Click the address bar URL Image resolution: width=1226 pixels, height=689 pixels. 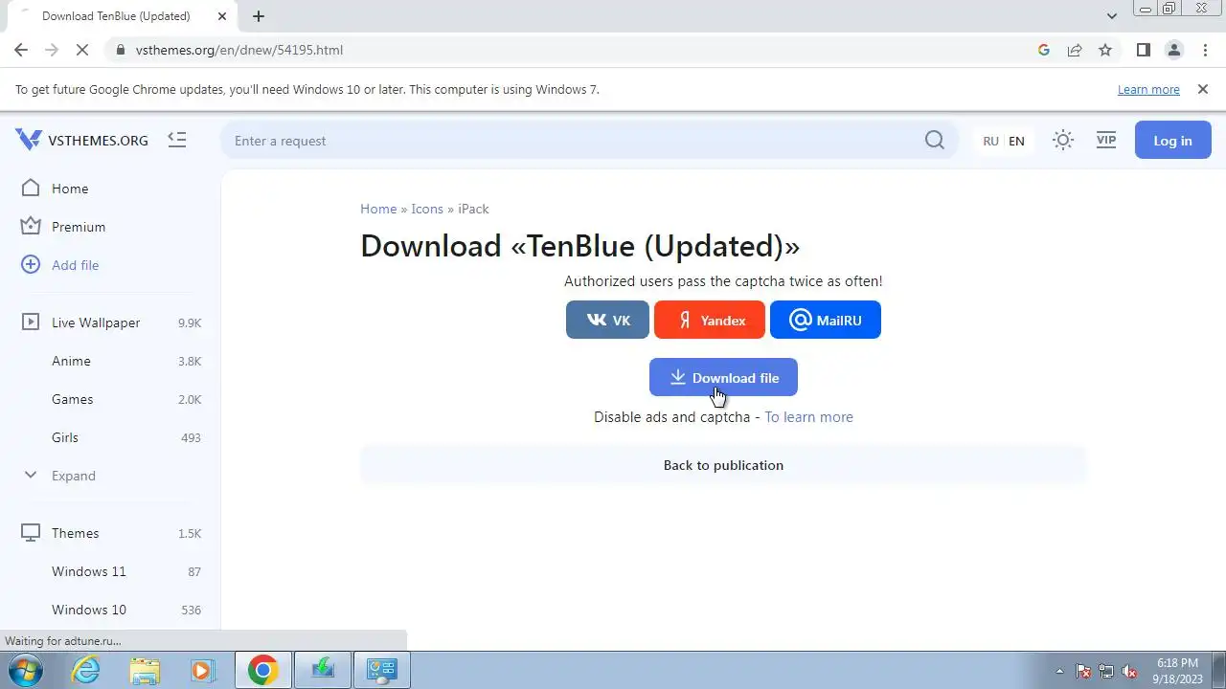click(x=239, y=50)
